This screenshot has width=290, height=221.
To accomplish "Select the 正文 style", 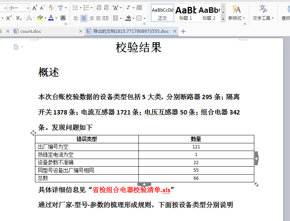I will [x=162, y=13].
